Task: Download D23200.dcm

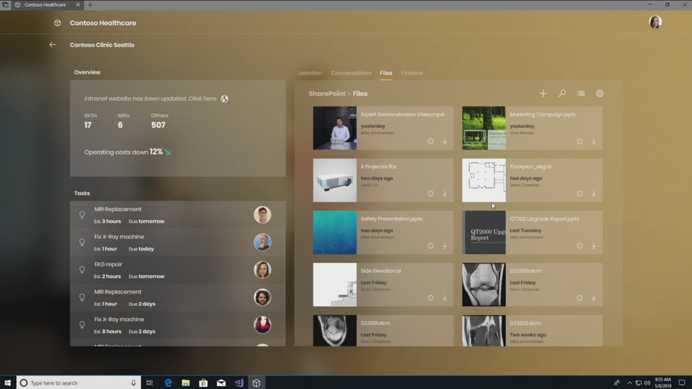Action: tap(593, 298)
